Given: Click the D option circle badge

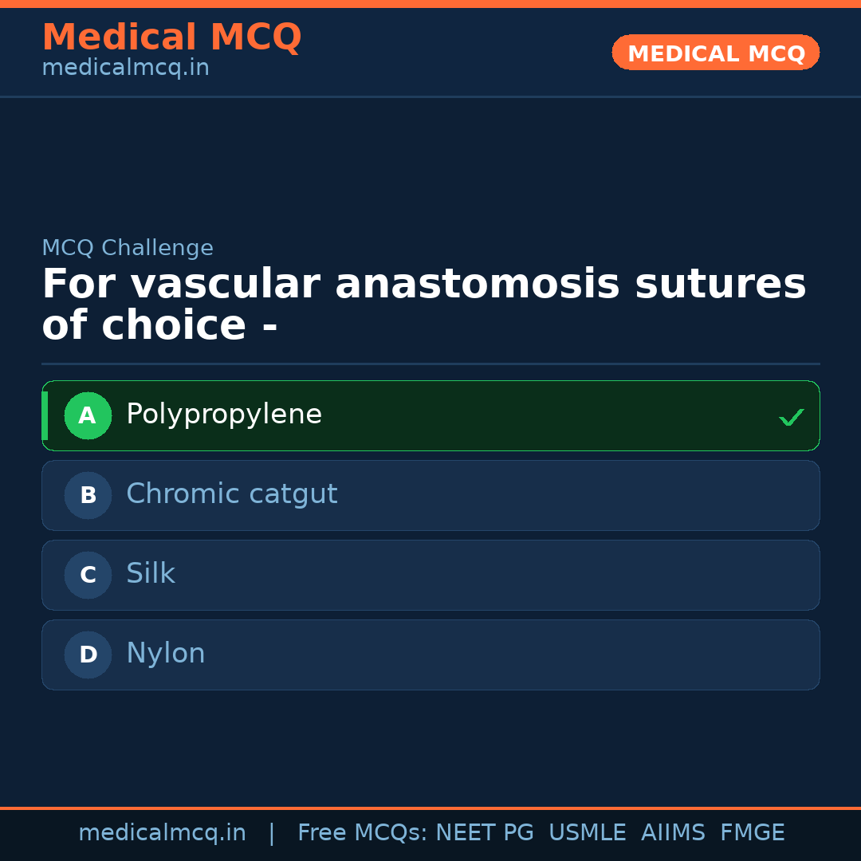Looking at the screenshot, I should click(88, 655).
